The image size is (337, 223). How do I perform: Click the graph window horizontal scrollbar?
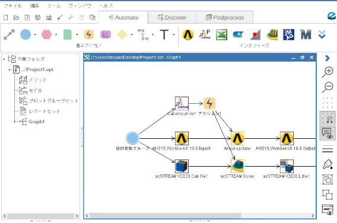166,215
